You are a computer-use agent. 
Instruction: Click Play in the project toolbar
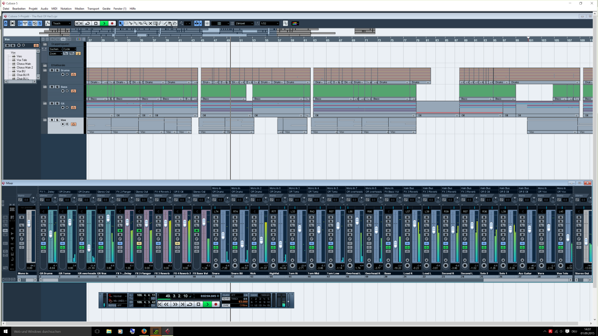point(104,23)
